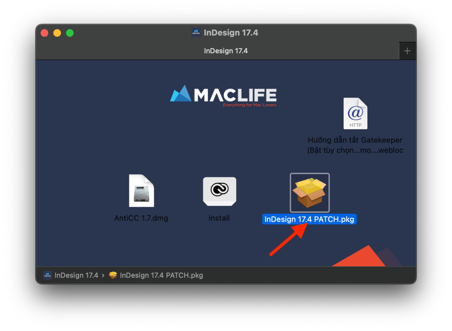Launch the Install Creative Cloud icon
Screen dimensions: 452x331
tap(219, 191)
